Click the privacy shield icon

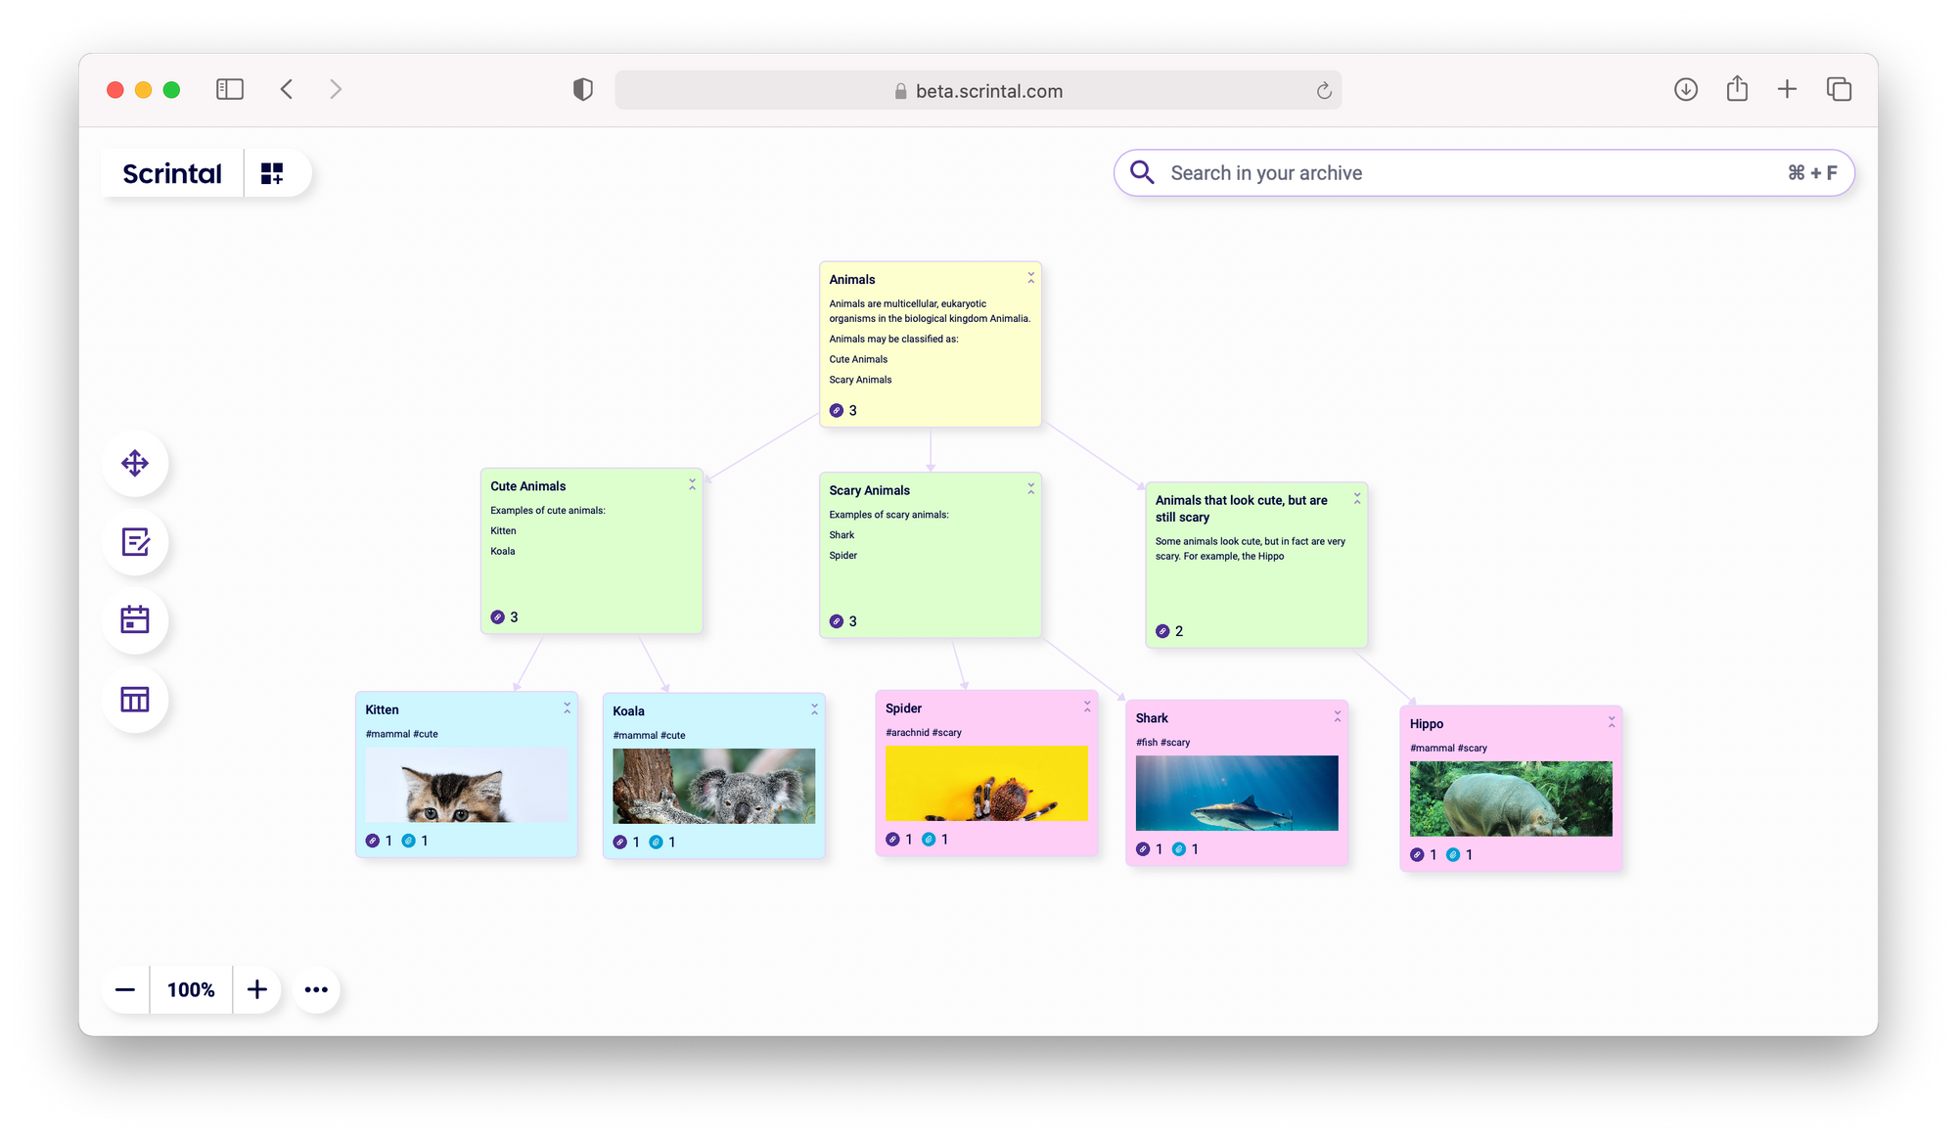[583, 90]
